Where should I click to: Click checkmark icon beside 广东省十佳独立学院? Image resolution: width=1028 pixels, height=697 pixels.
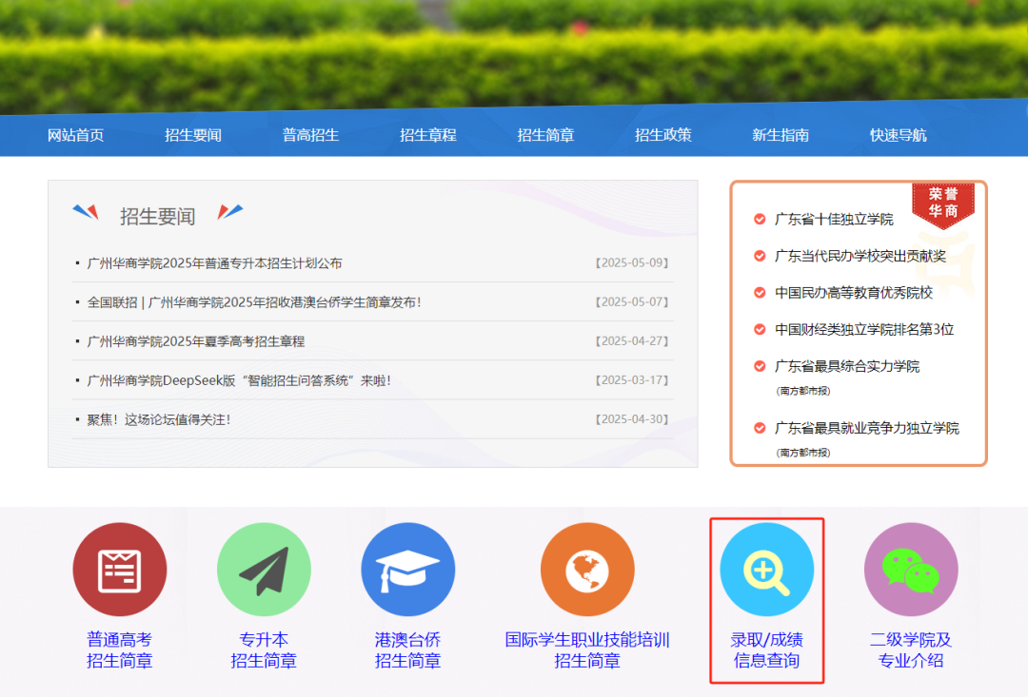tap(760, 220)
